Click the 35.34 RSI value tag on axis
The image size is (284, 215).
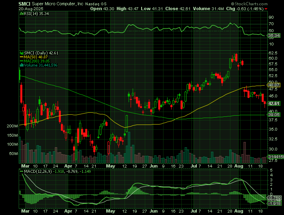point(274,36)
